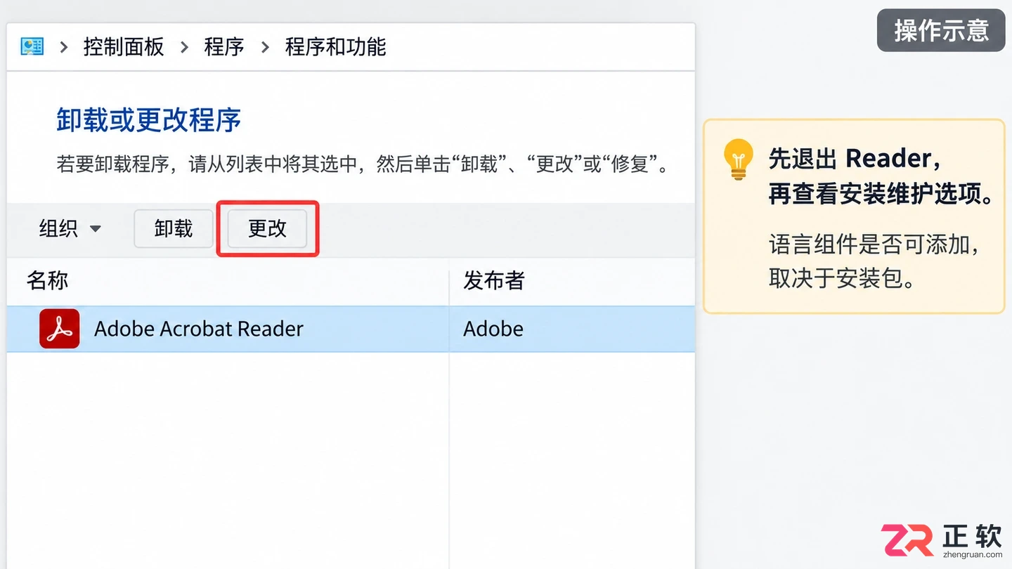
Task: Sort by the 发布者 column header
Action: [x=494, y=280]
